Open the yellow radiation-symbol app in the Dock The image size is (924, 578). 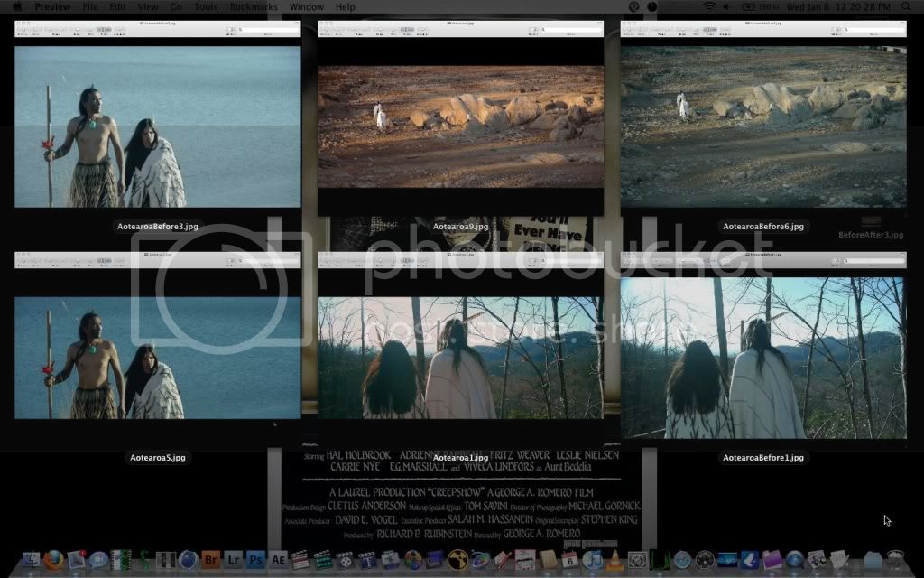click(457, 559)
